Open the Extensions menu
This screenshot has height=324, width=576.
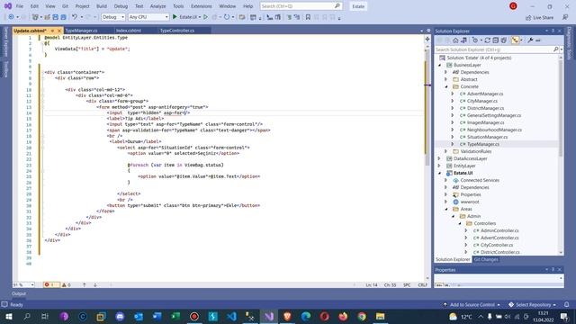(202, 6)
